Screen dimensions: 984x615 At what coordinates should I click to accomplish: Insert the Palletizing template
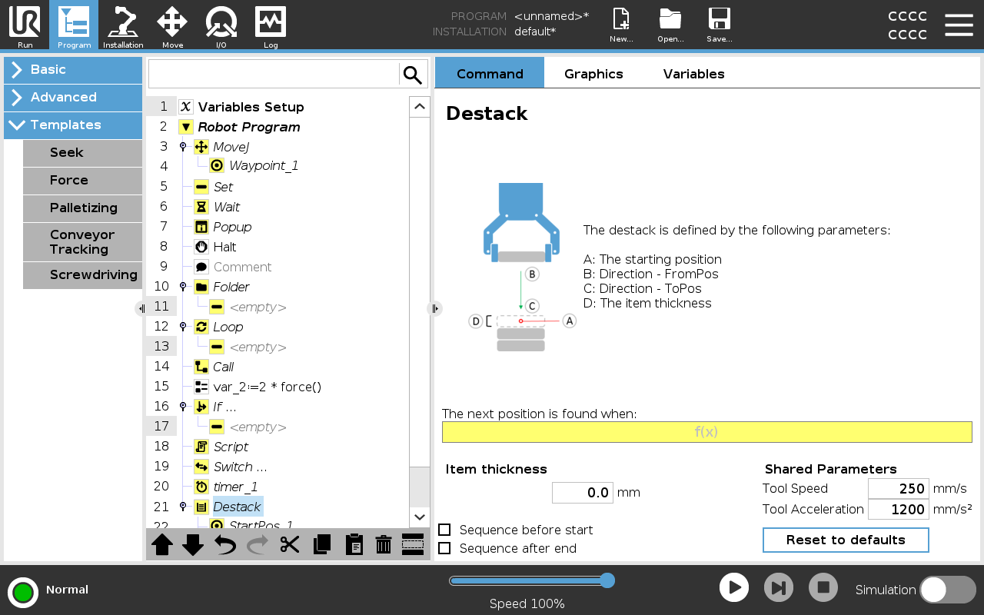click(x=83, y=208)
